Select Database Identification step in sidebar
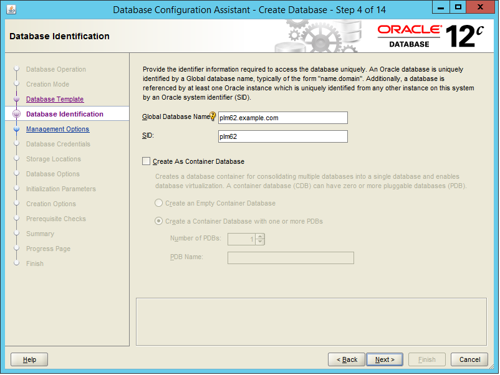The image size is (500, 375). pos(65,114)
